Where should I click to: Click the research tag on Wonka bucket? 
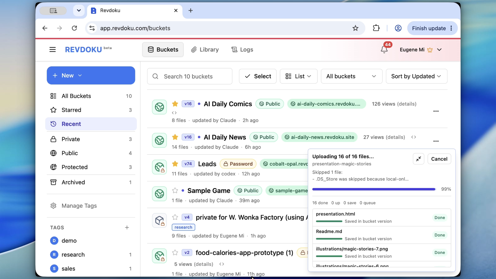tap(183, 227)
